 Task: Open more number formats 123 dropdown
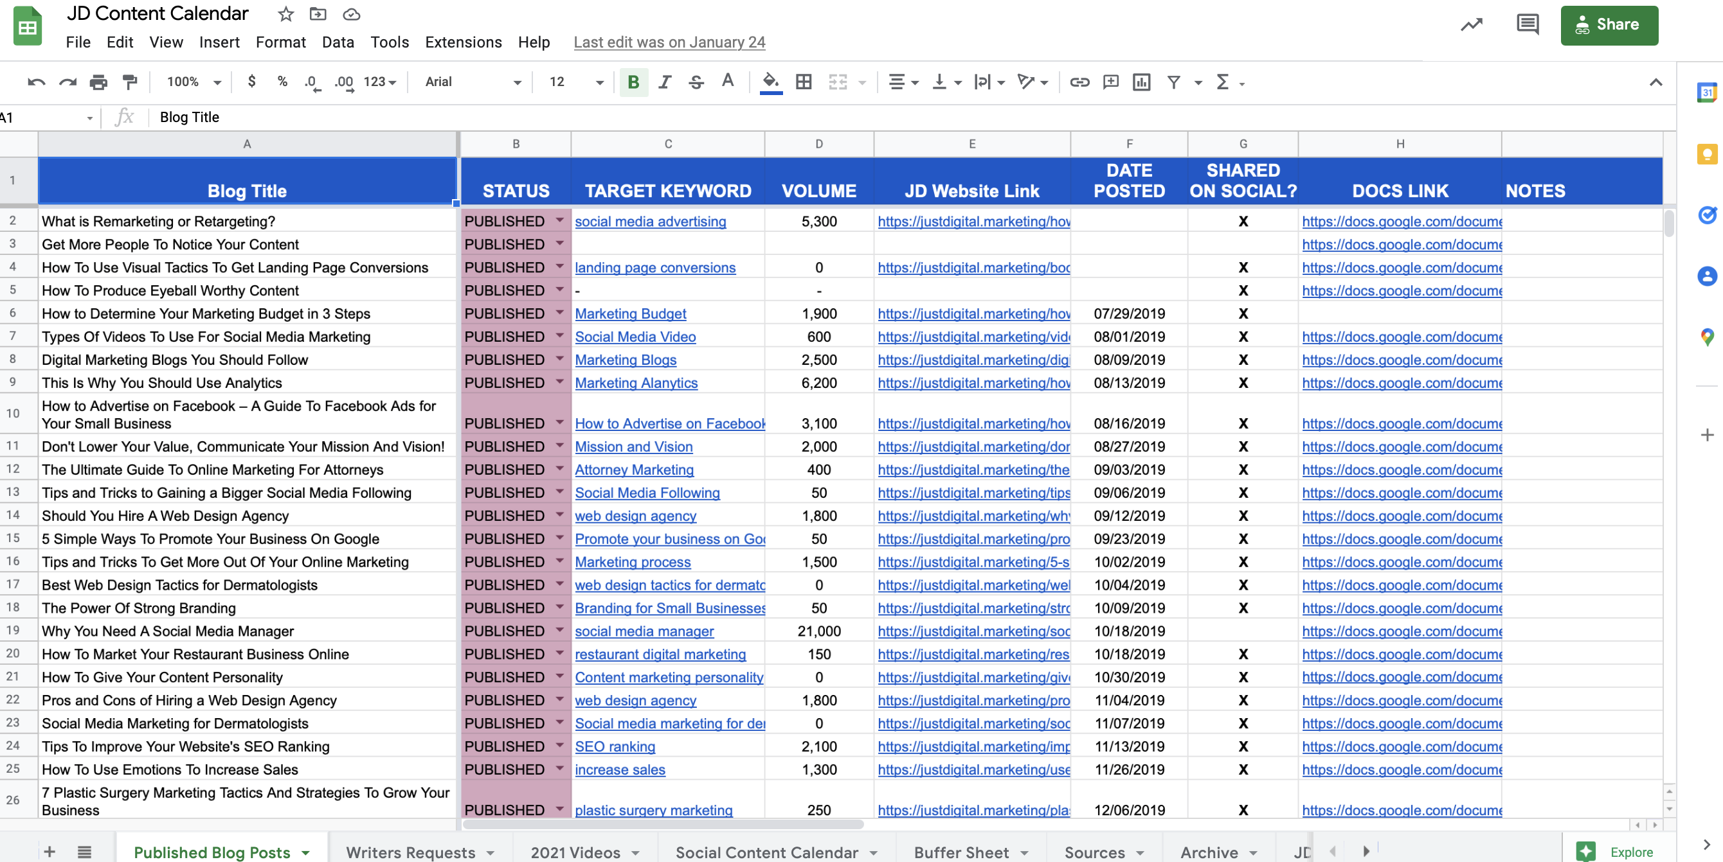tap(380, 82)
